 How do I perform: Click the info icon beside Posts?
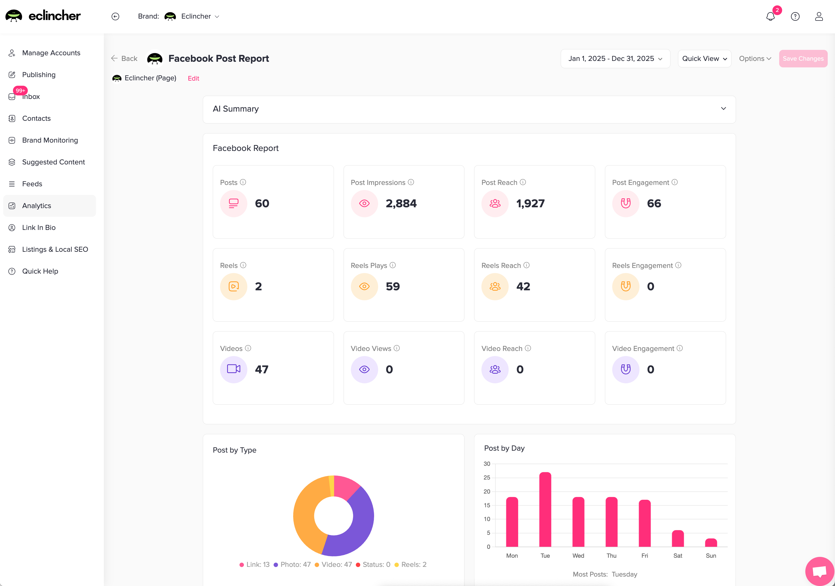coord(243,182)
